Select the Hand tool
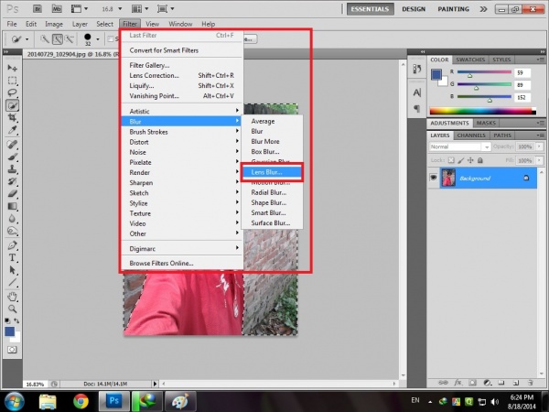Viewport: 549px width, 412px height. click(12, 297)
